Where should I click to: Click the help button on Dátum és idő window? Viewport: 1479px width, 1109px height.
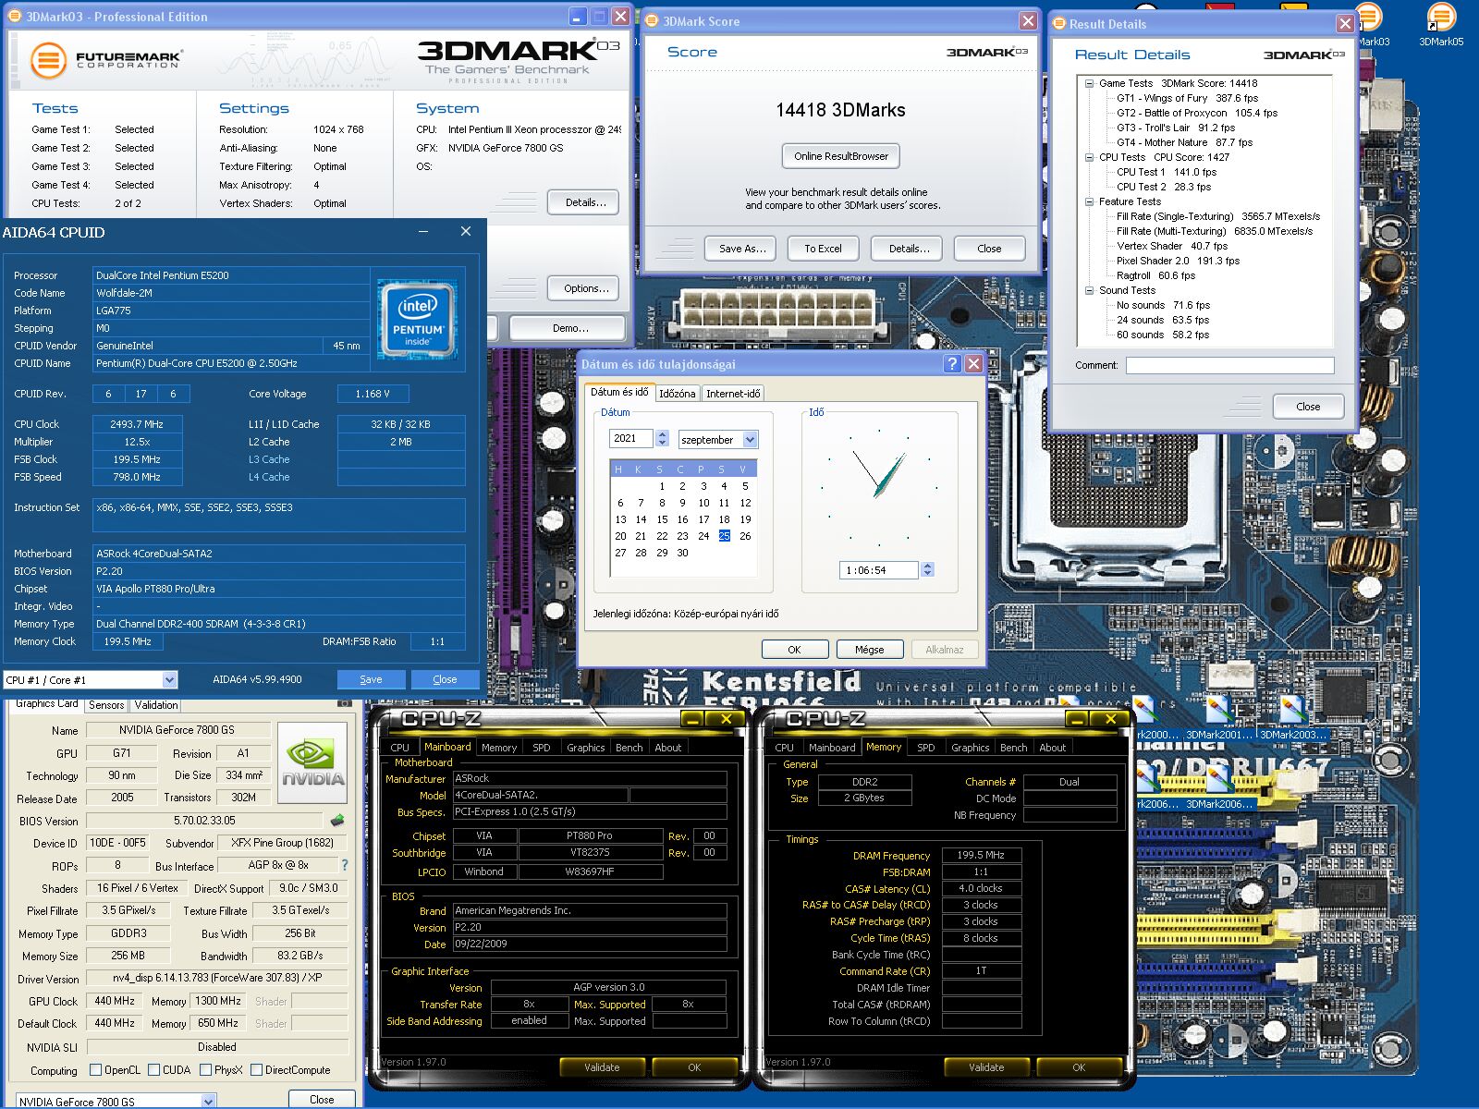point(952,364)
